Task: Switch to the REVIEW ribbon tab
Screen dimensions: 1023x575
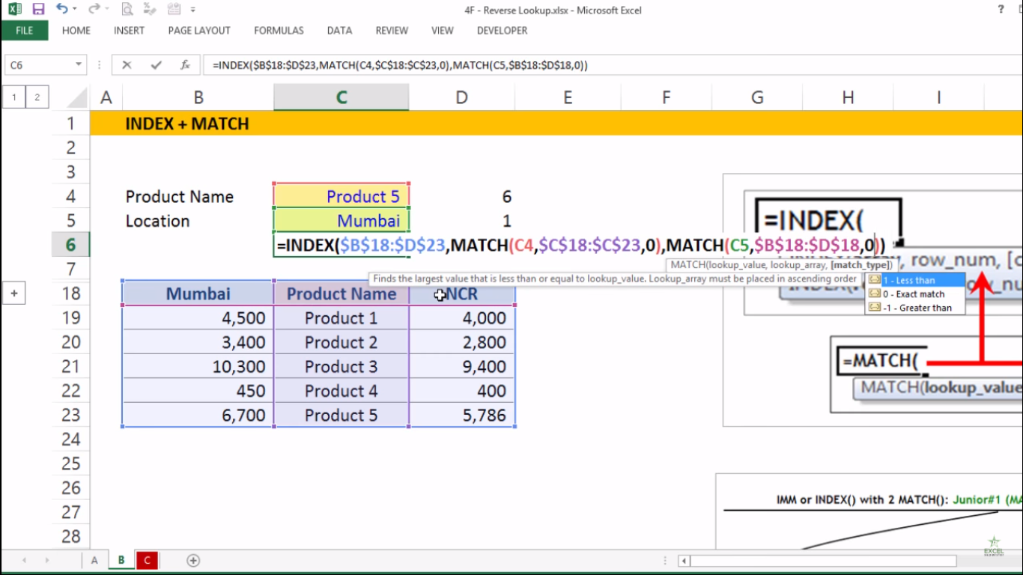Action: tap(392, 31)
